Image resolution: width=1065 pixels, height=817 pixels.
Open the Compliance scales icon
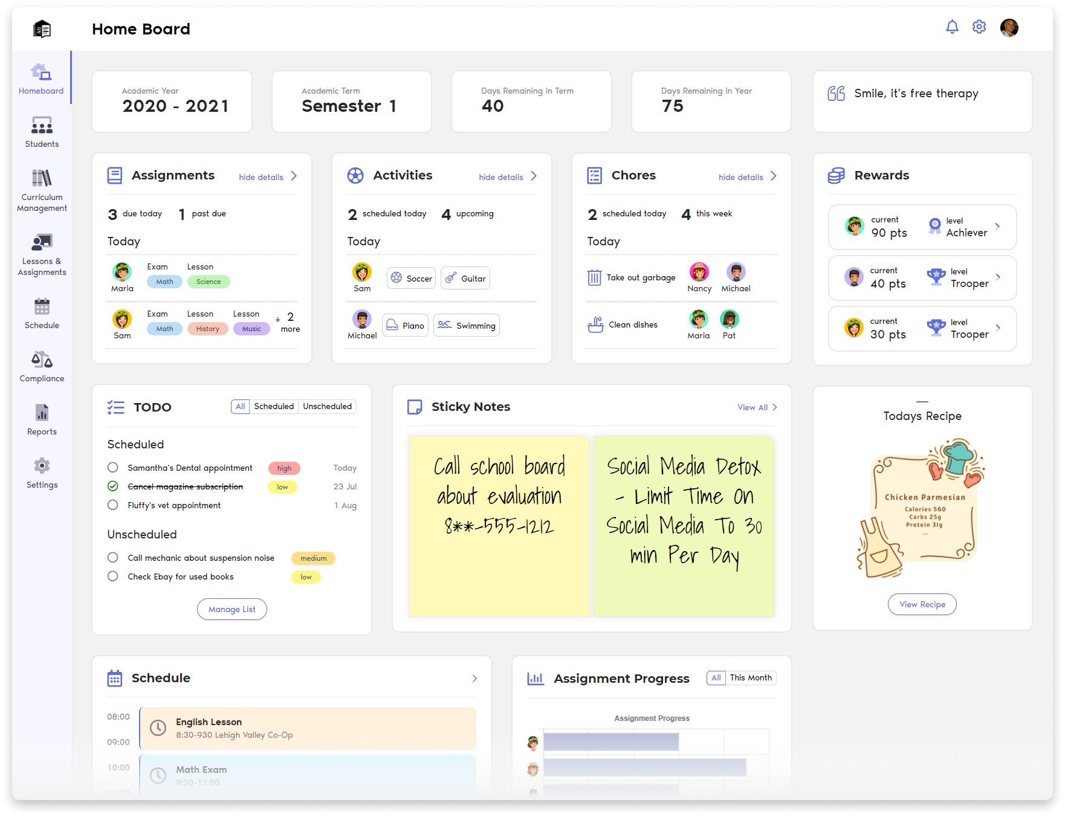(x=42, y=360)
